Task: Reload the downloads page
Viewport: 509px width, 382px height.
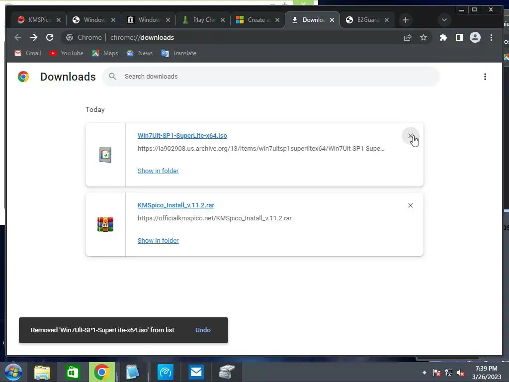Action: point(50,38)
